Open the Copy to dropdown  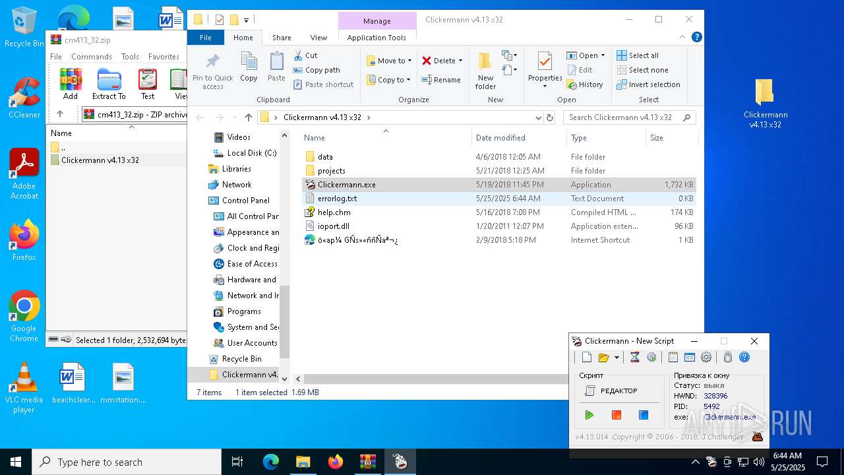388,80
